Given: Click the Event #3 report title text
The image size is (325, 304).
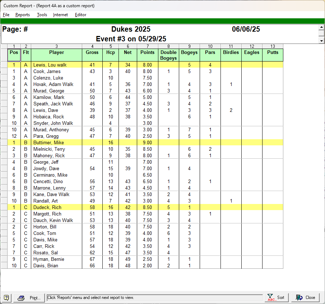Looking at the screenshot, I should pos(131,39).
